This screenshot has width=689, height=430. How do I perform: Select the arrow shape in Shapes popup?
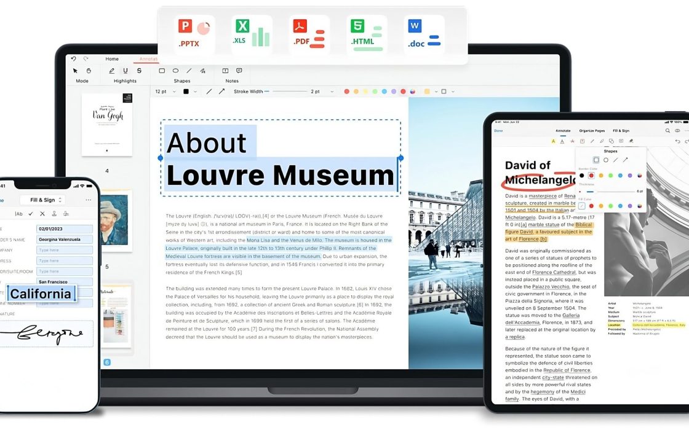point(625,160)
